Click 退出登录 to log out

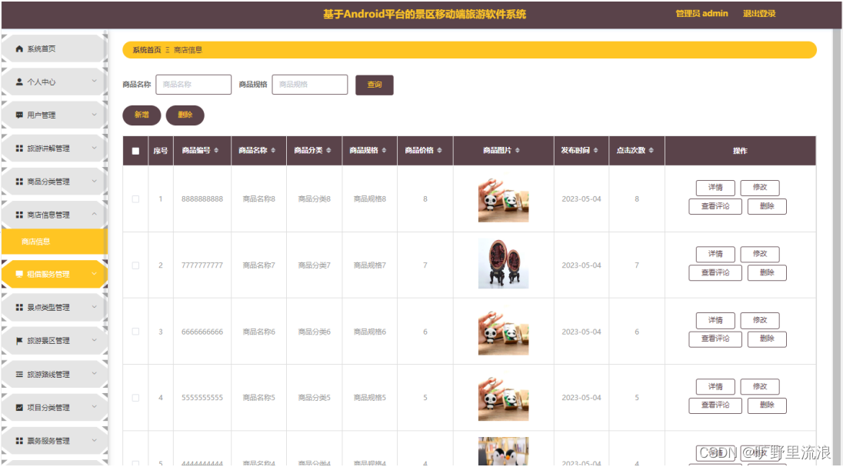759,13
